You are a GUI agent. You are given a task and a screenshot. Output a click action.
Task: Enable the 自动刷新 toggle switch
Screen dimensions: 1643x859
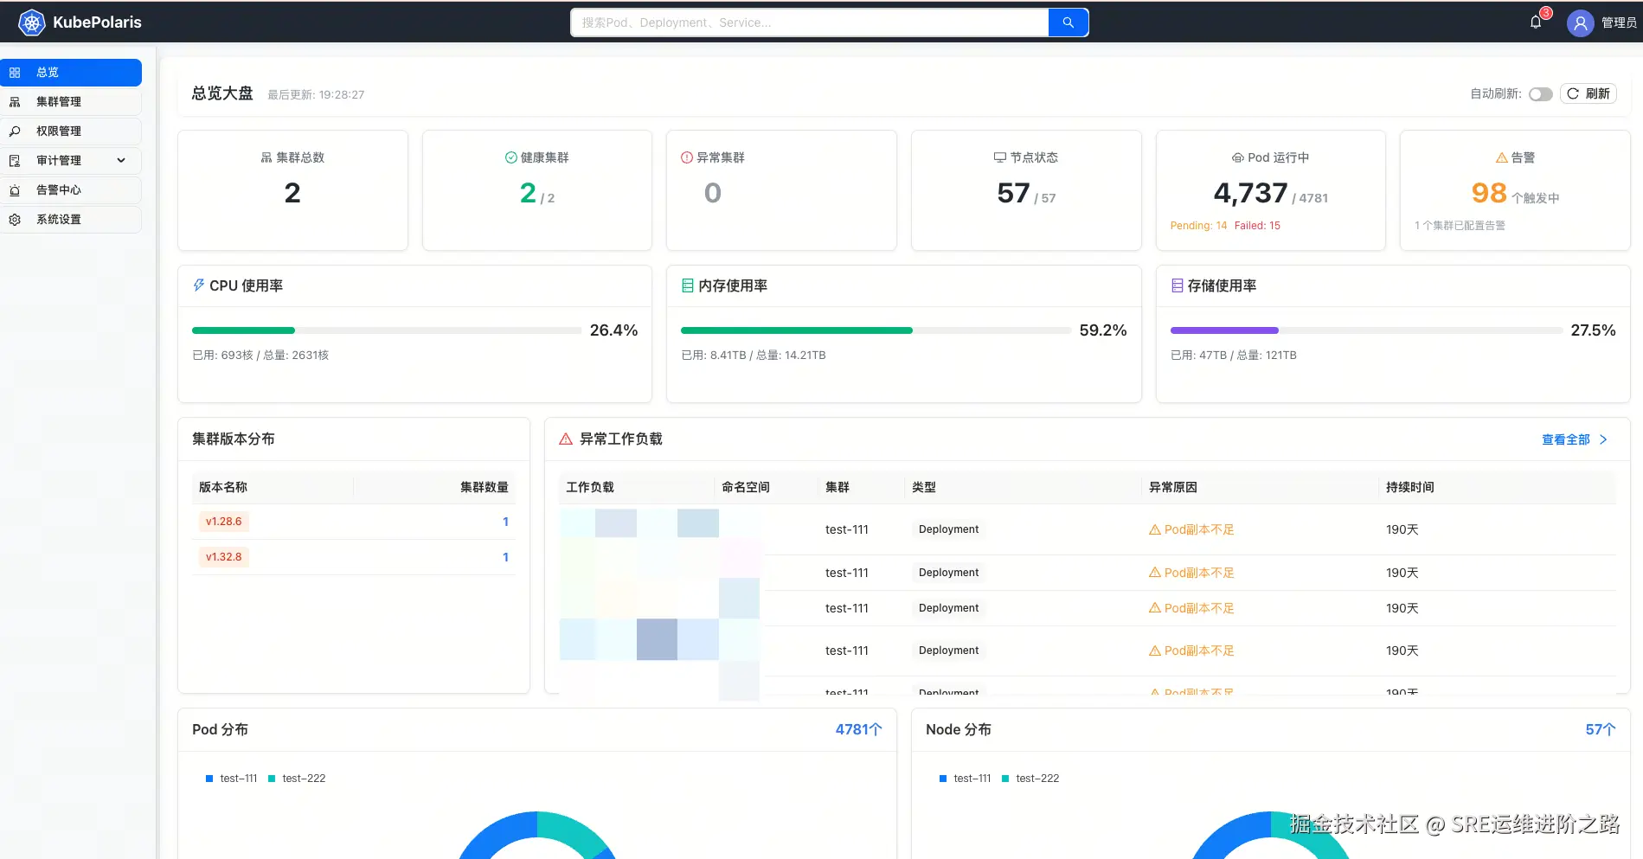1540,93
